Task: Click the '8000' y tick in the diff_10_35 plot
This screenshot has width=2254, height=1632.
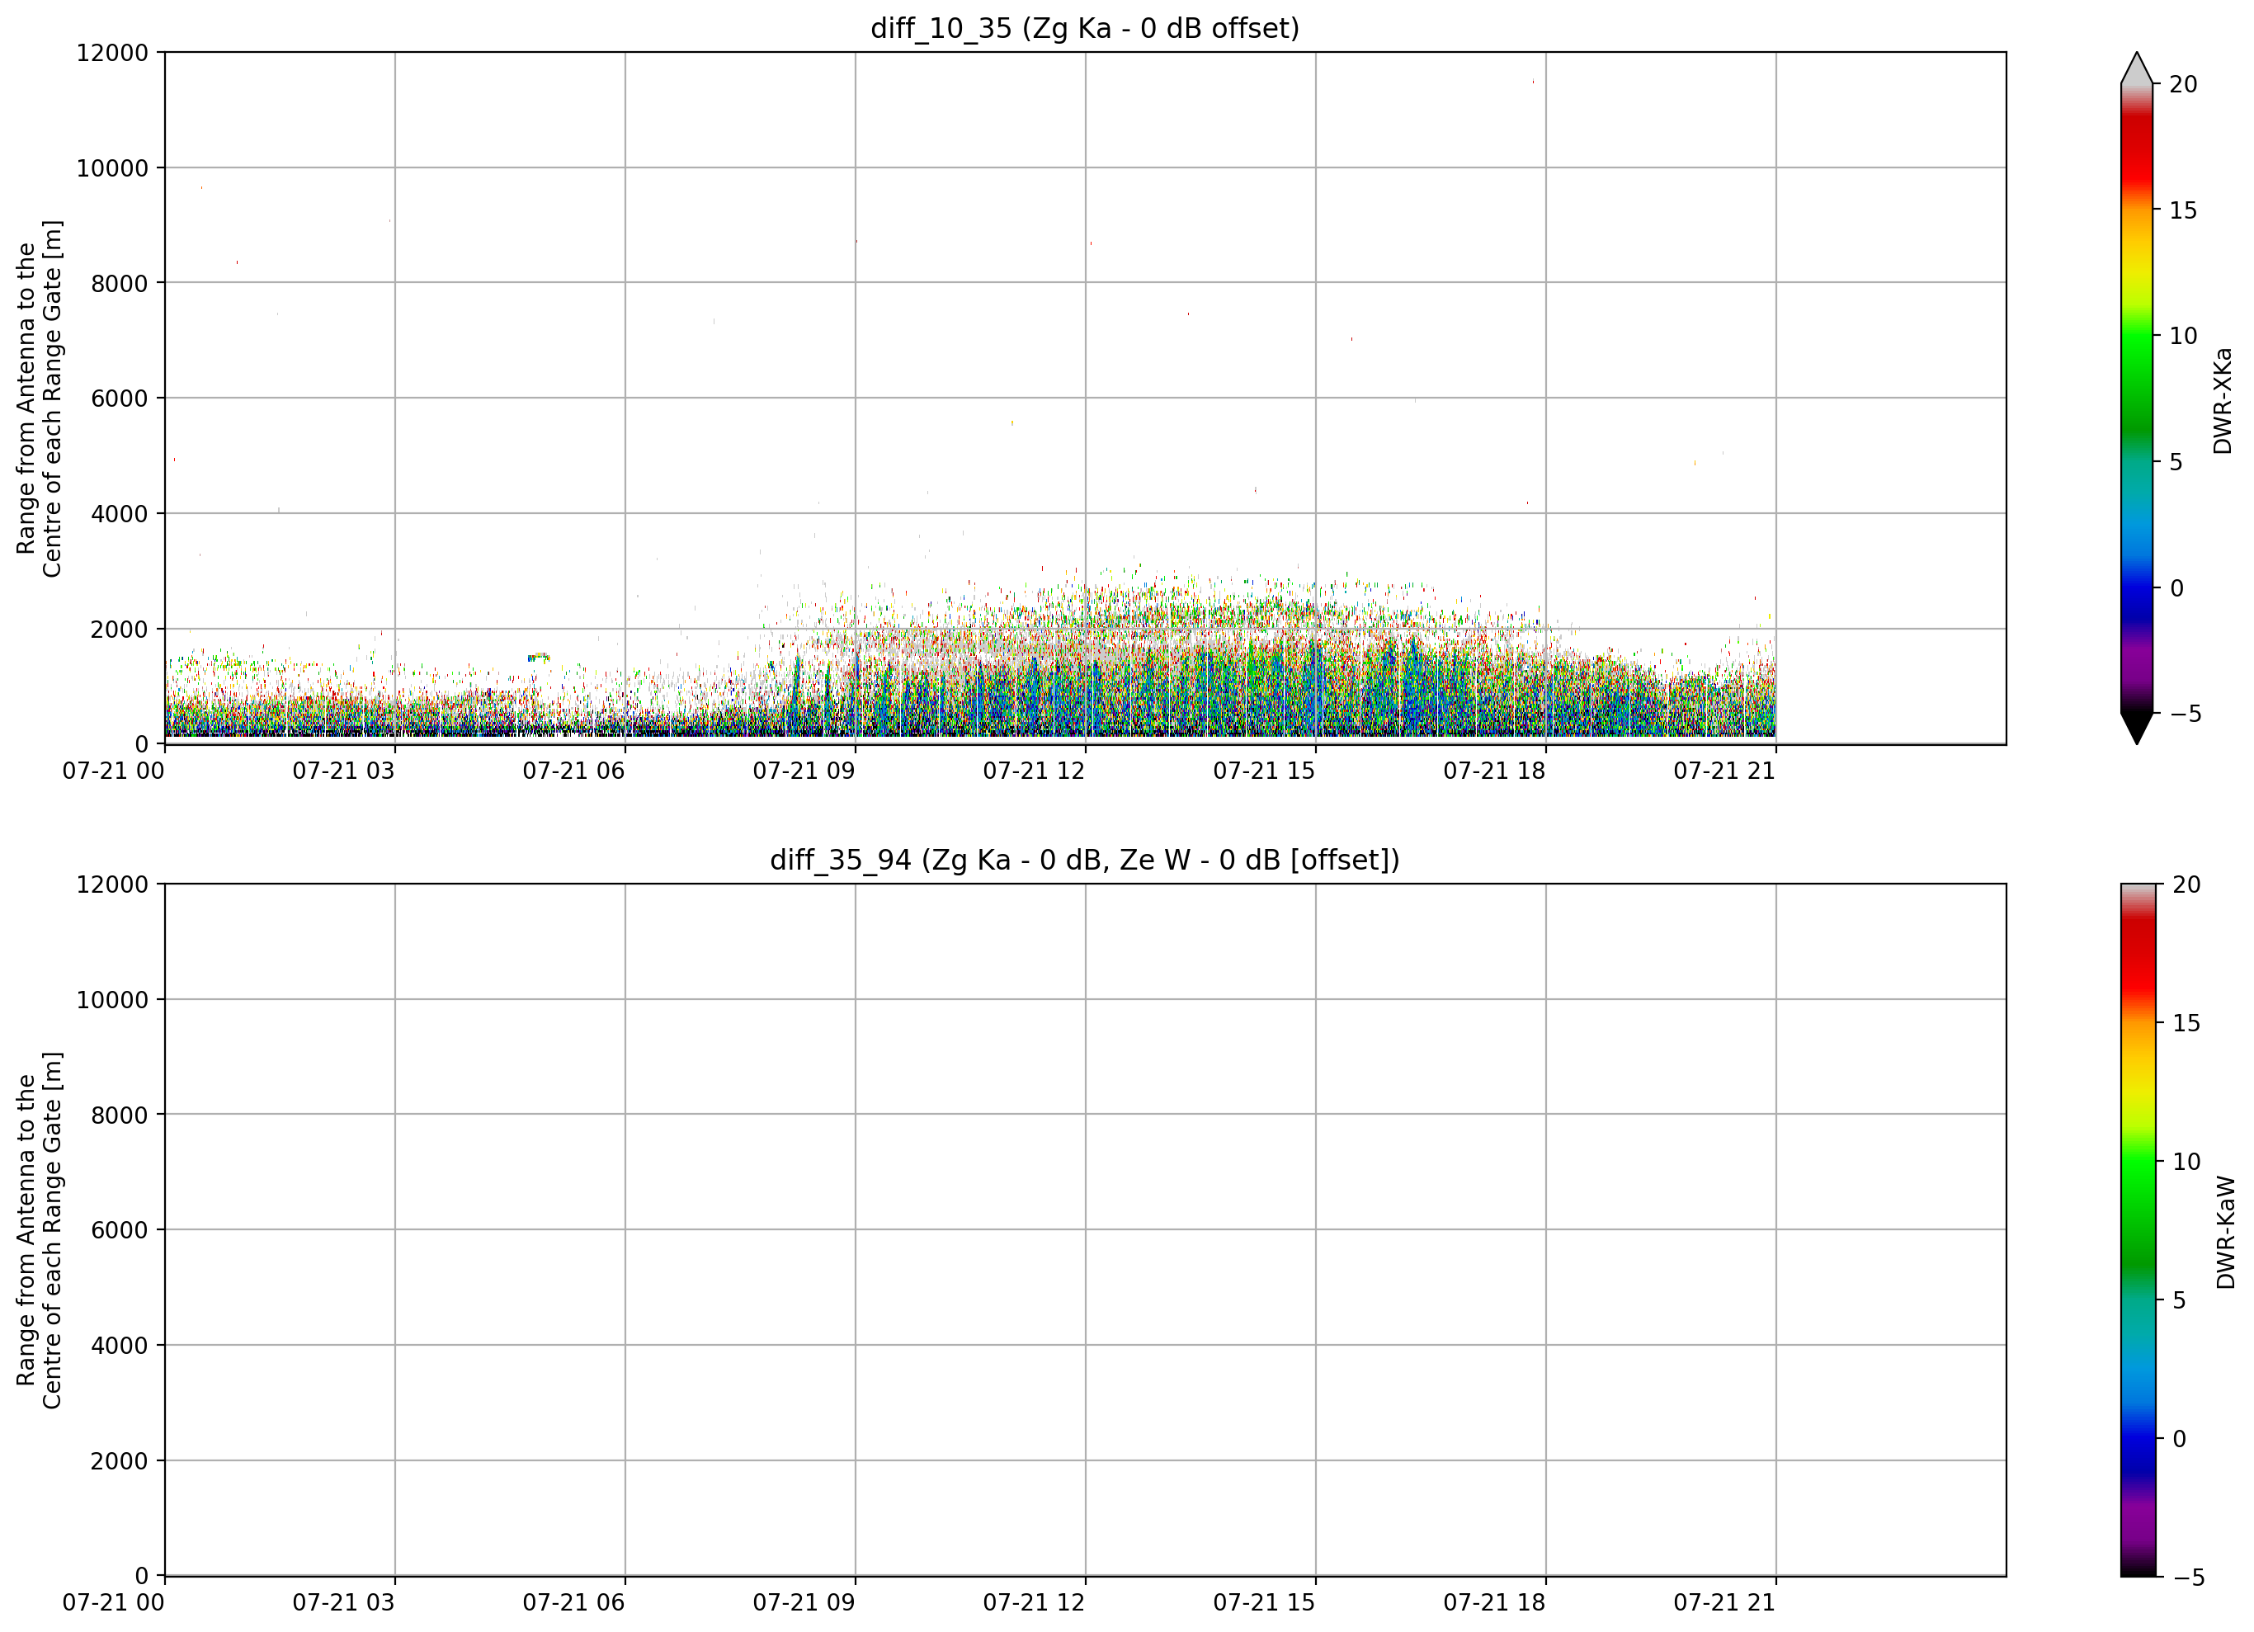Action: (x=120, y=283)
